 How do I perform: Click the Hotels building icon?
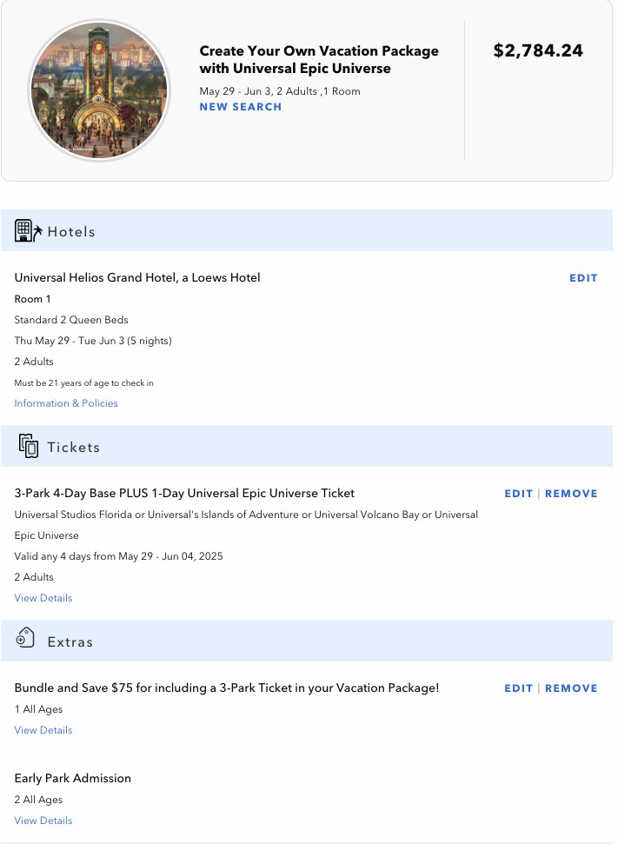click(x=28, y=231)
